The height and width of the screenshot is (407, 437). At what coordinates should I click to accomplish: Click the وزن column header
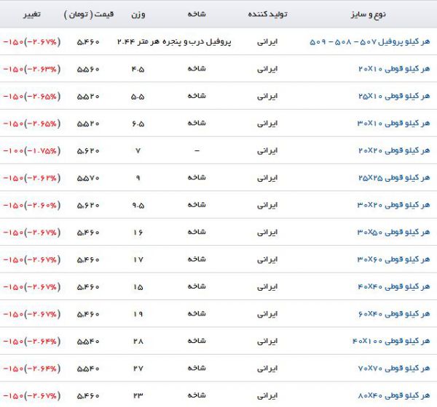[138, 15]
